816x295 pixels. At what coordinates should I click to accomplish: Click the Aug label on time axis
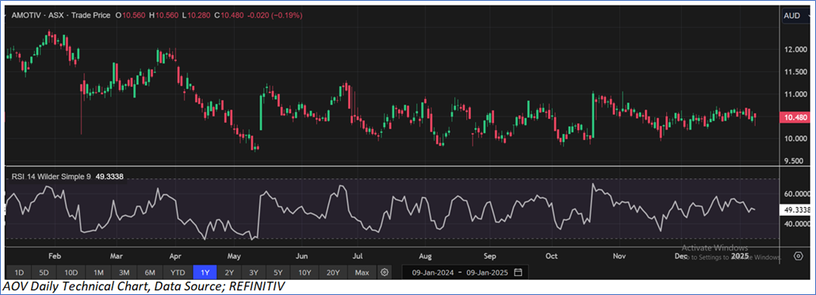tap(426, 256)
